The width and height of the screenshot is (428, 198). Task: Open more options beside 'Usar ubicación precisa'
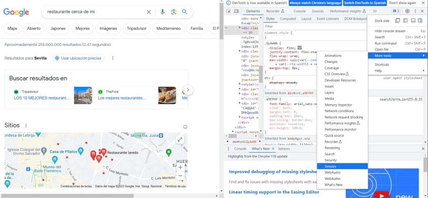[x=113, y=58]
